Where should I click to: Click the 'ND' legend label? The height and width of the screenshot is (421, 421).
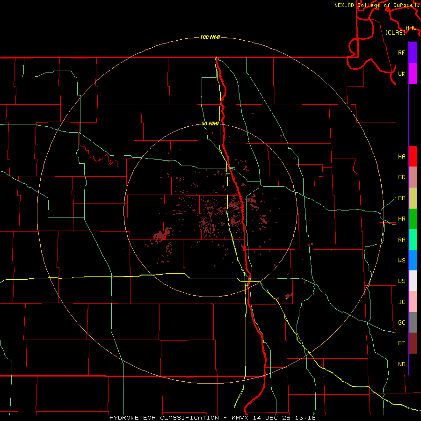401,364
